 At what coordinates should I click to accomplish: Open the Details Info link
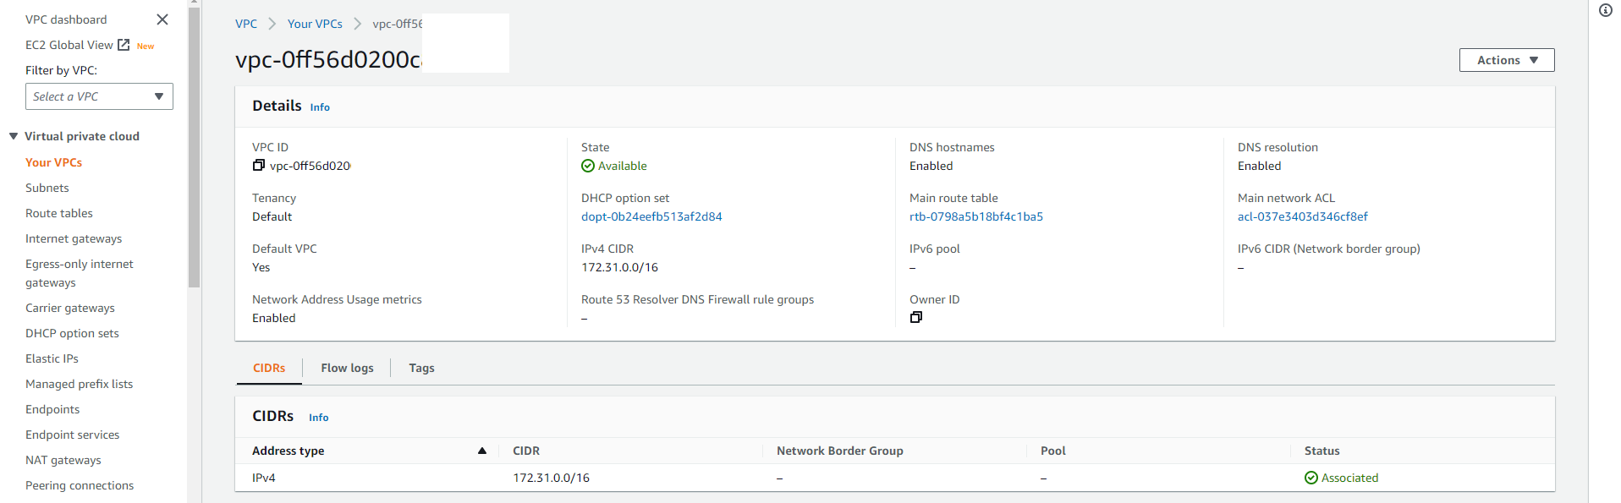pyautogui.click(x=320, y=107)
